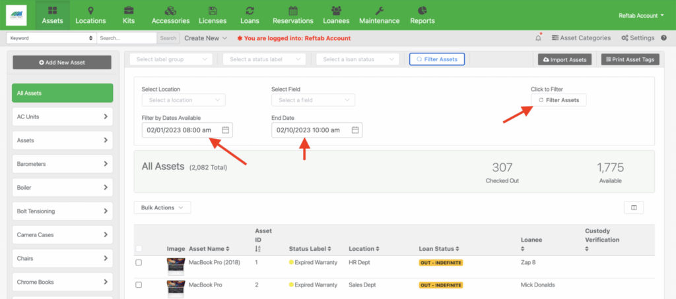This screenshot has height=299, width=676.
Task: Open the Loanees section
Action: click(x=336, y=15)
